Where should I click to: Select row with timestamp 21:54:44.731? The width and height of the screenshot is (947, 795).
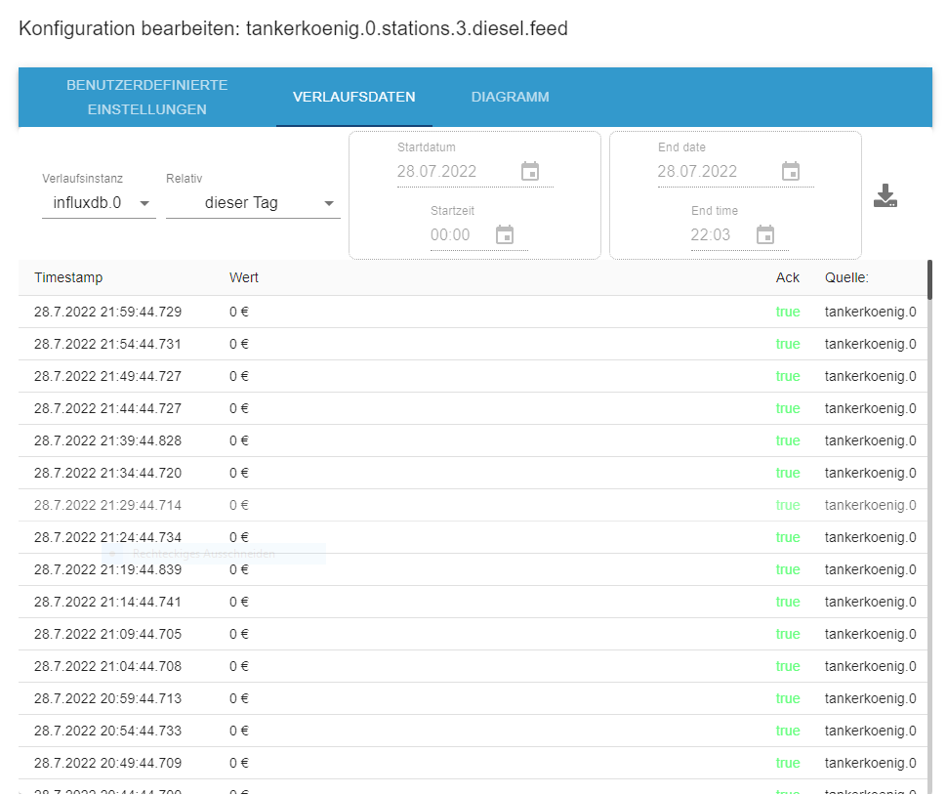click(x=473, y=345)
